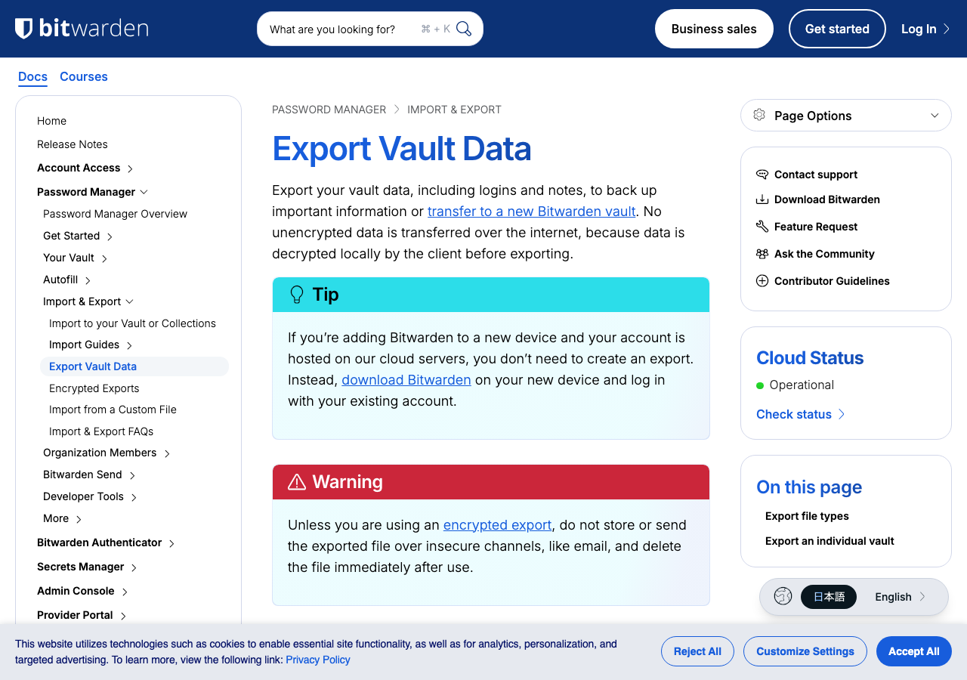Open the Privacy Policy link
Image resolution: width=967 pixels, height=680 pixels.
[318, 660]
